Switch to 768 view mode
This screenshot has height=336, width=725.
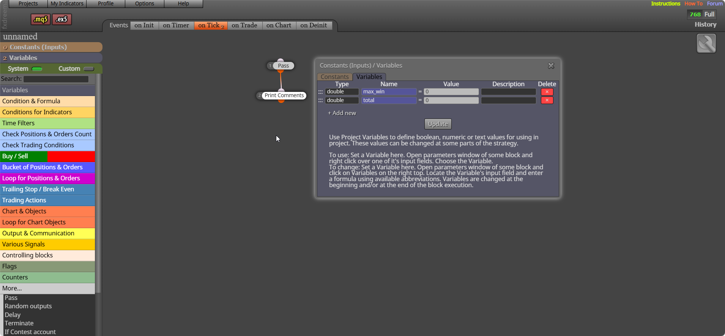695,14
